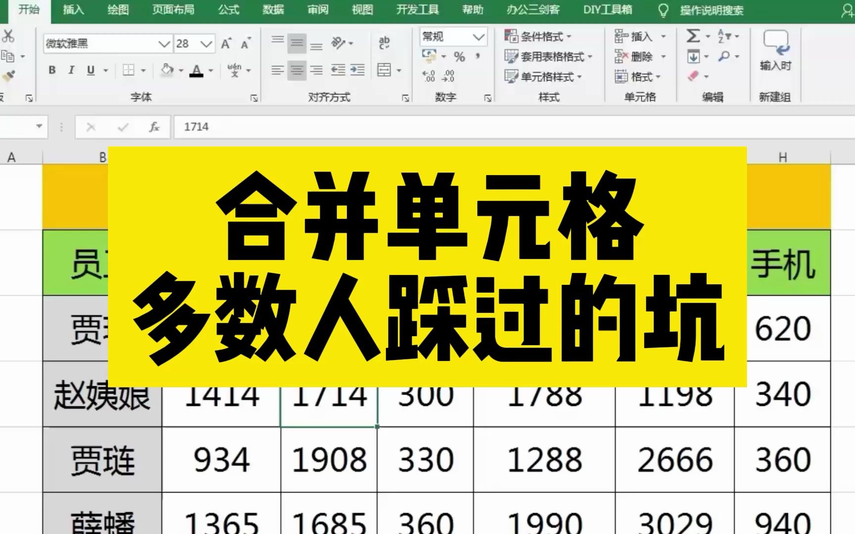Open the 数据 tab
Screen dimensions: 855x534
click(x=273, y=9)
